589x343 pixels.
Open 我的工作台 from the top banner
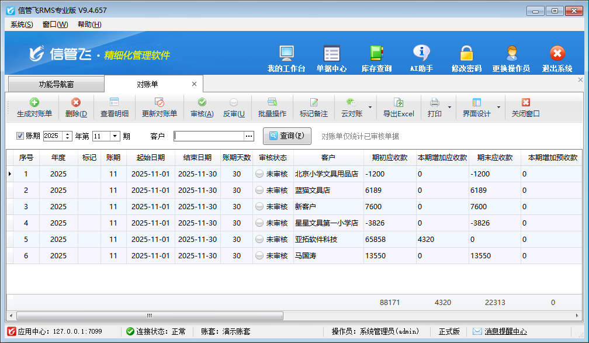point(286,58)
